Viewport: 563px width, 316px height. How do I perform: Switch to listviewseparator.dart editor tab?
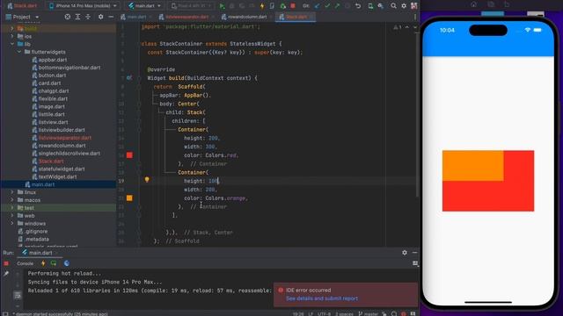[186, 17]
